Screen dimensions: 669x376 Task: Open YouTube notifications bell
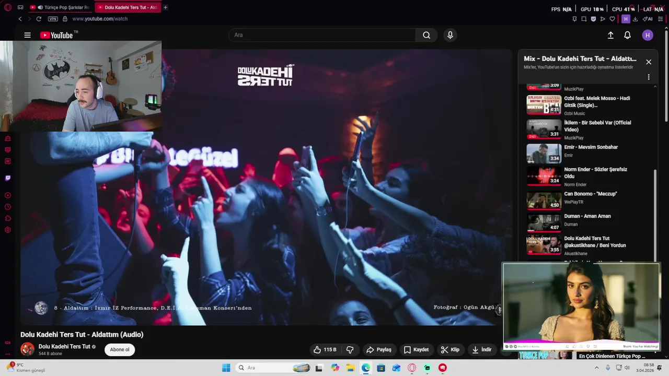tap(627, 35)
